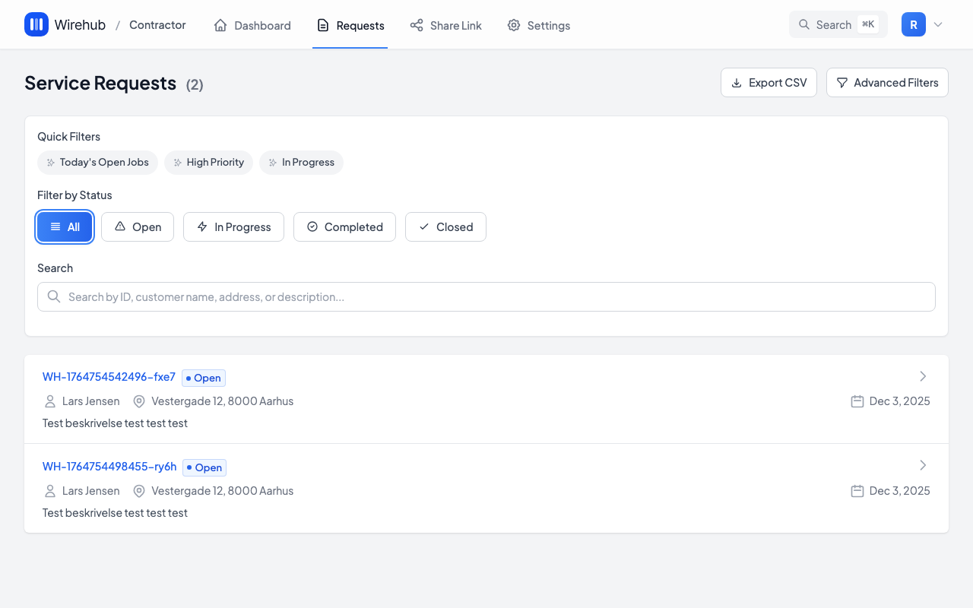
Task: Go to the Dashboard tab
Action: (252, 25)
